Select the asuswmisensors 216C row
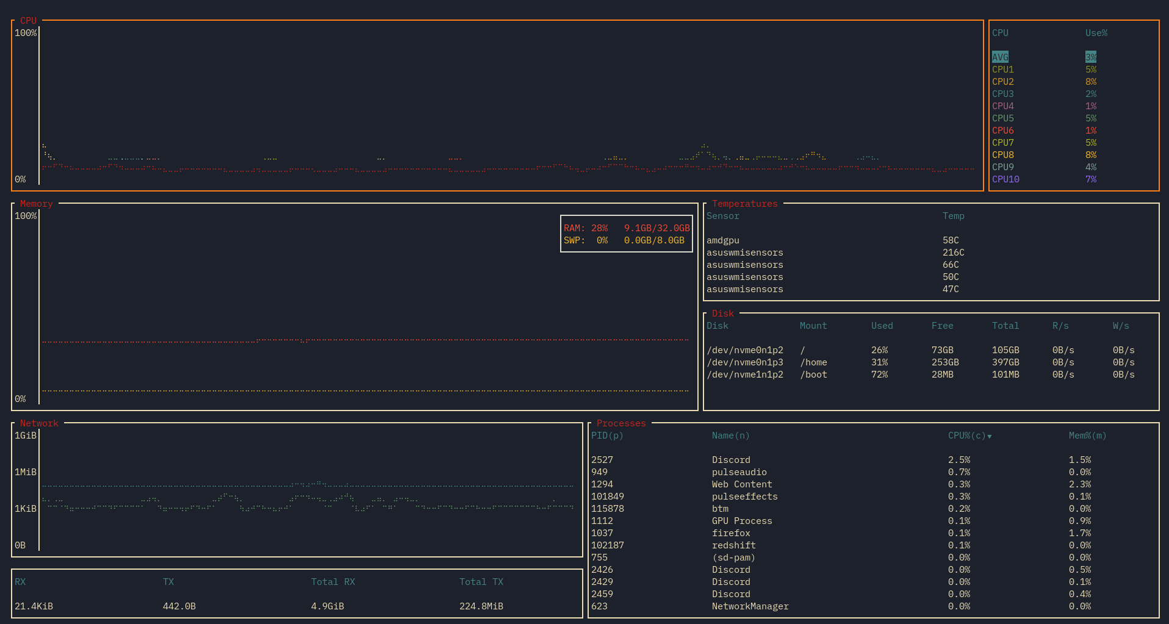Viewport: 1169px width, 624px height. (x=930, y=253)
